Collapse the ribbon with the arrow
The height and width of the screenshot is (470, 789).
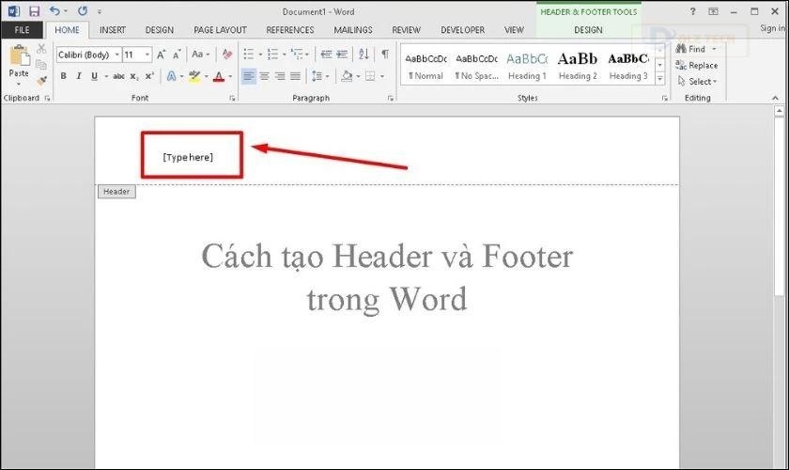(775, 98)
